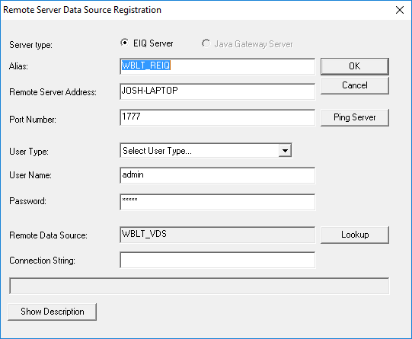Click the status bar area above Show Description
Viewport: 412px width, 339px height.
coord(200,286)
